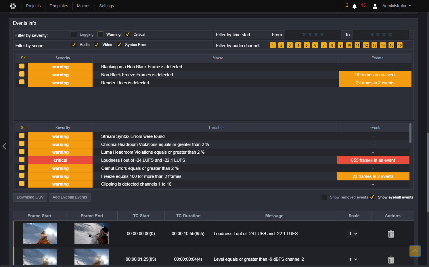Click the 18 frames in an event cell

(x=375, y=75)
